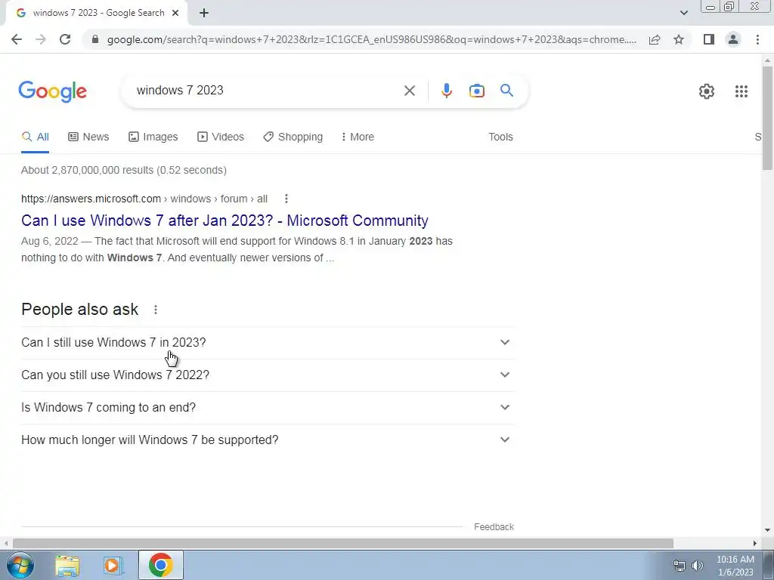Open the network tray icon

tap(680, 566)
